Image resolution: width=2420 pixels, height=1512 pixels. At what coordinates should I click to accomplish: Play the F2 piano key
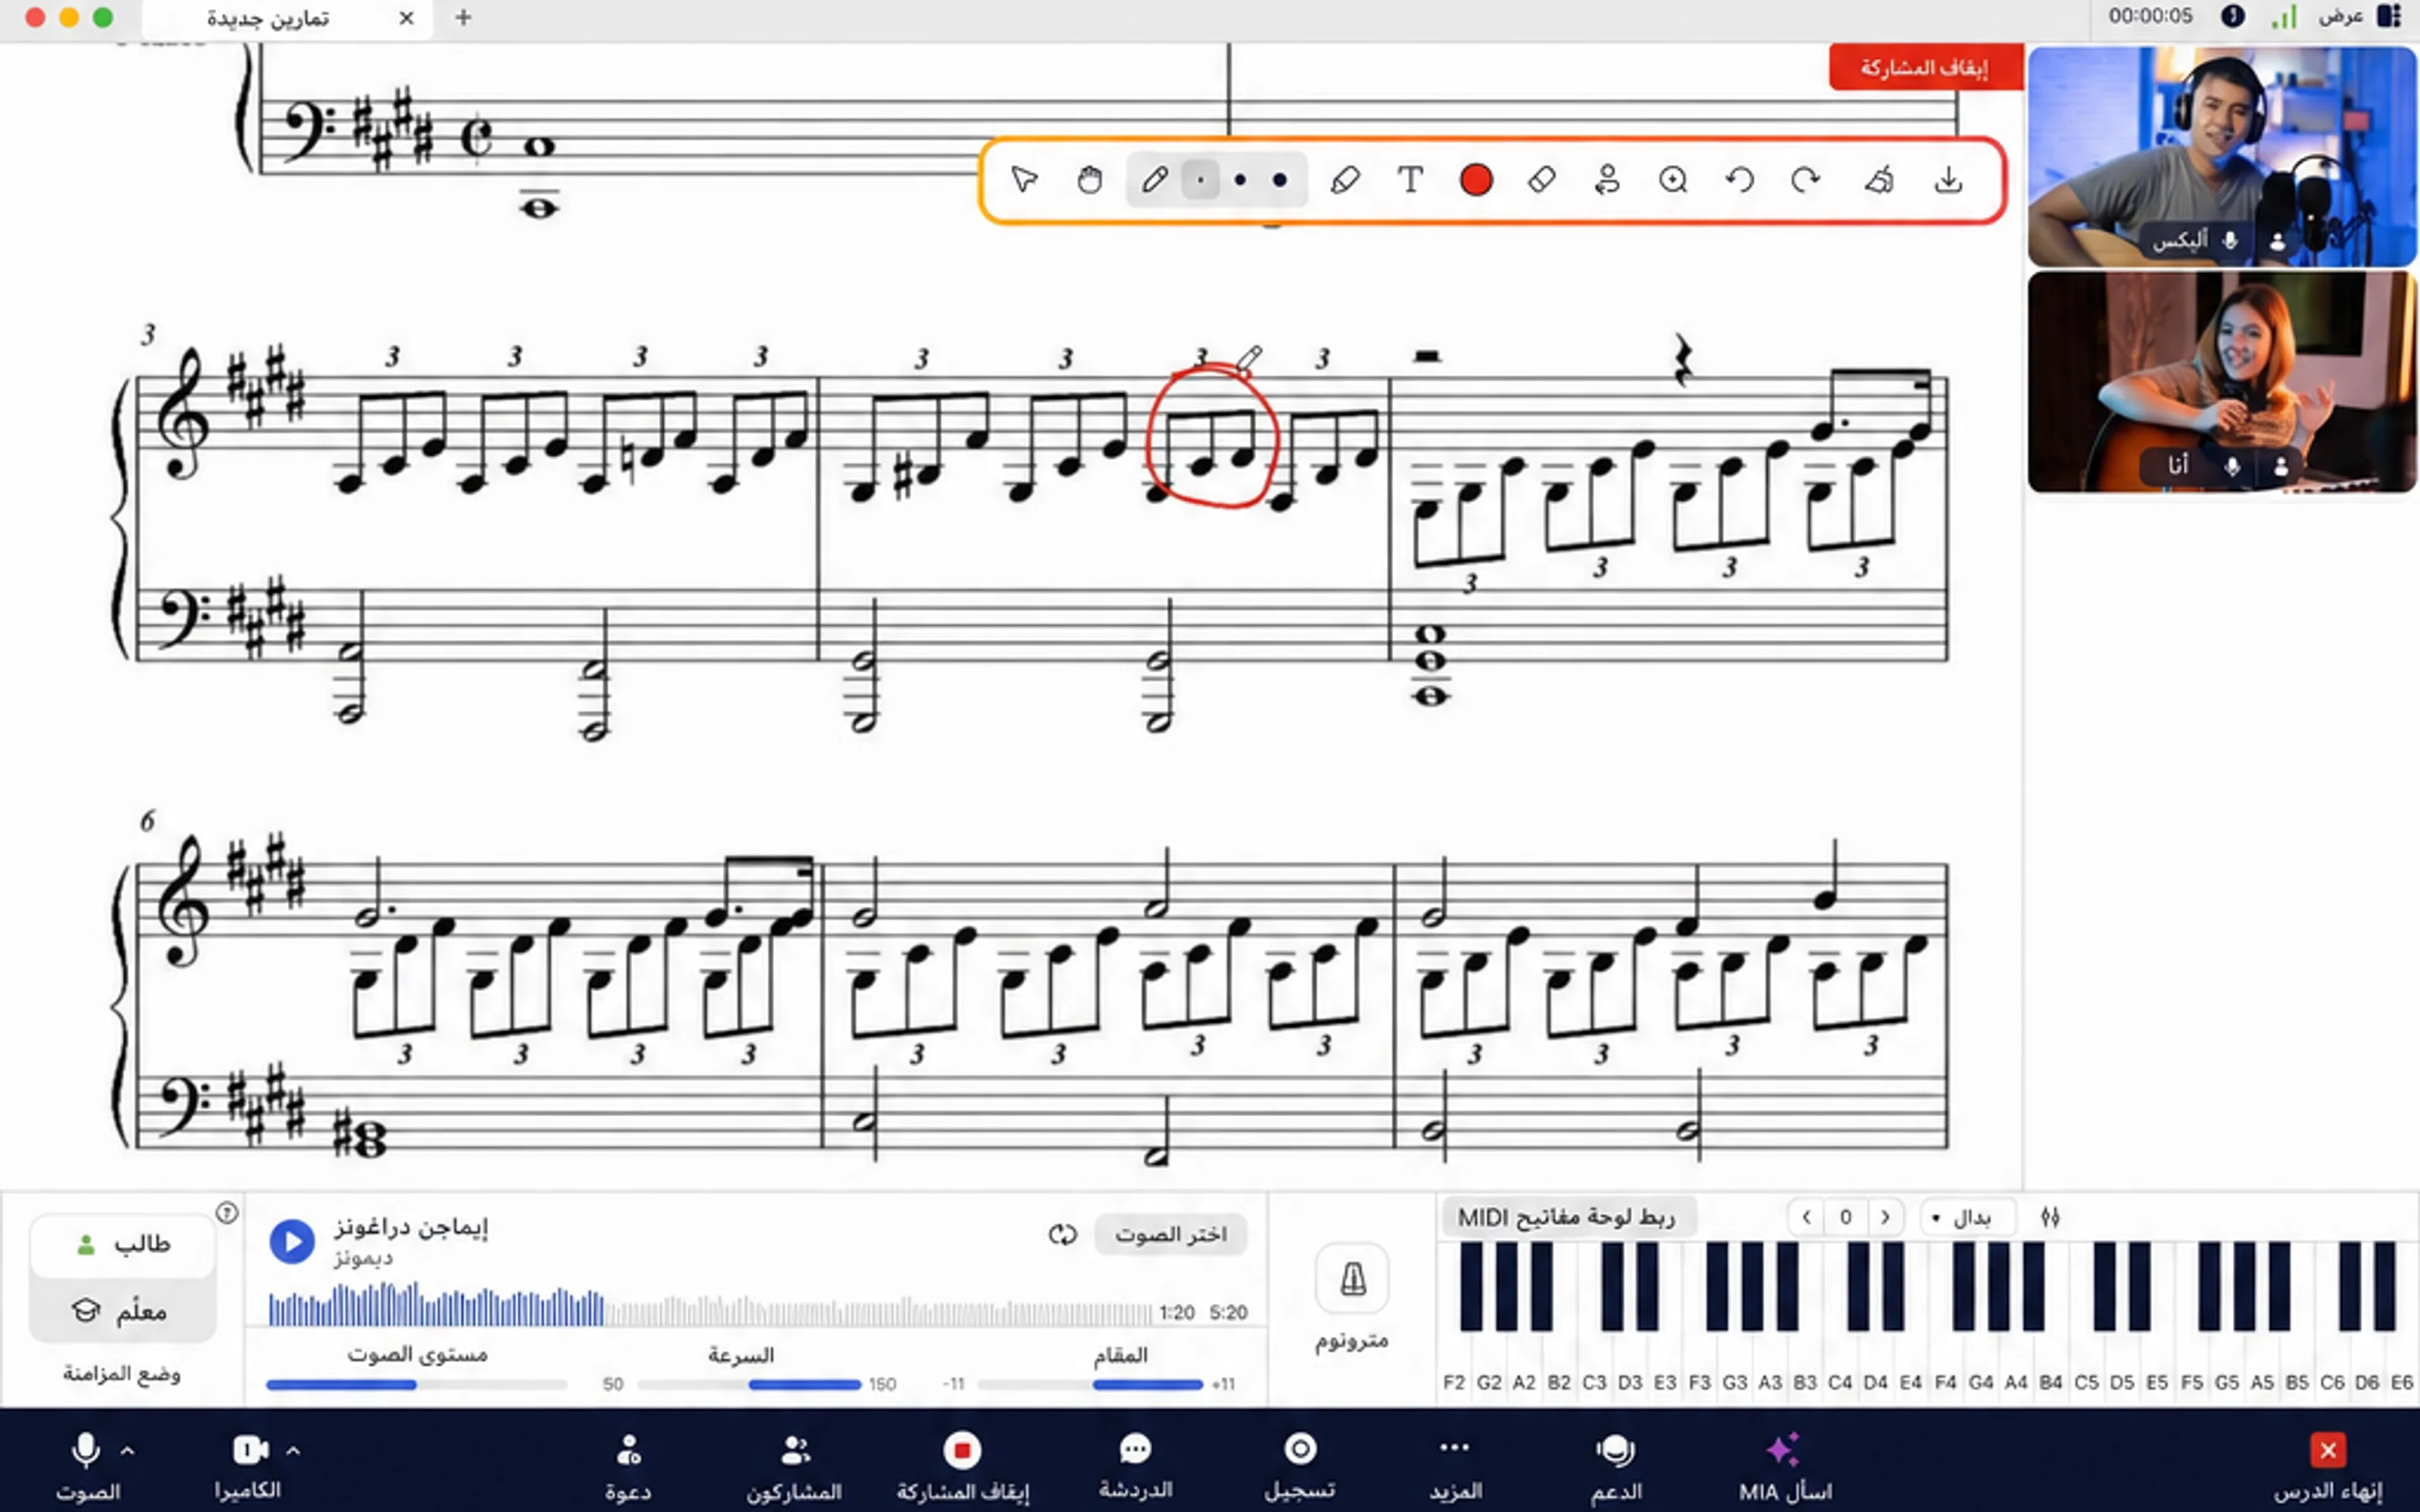(1454, 1364)
